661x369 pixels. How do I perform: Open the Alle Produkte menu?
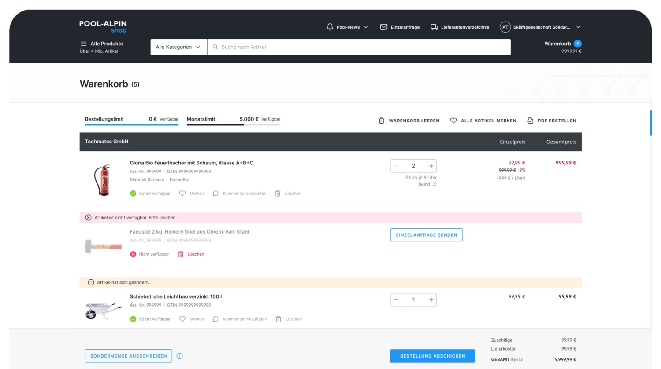click(x=101, y=44)
